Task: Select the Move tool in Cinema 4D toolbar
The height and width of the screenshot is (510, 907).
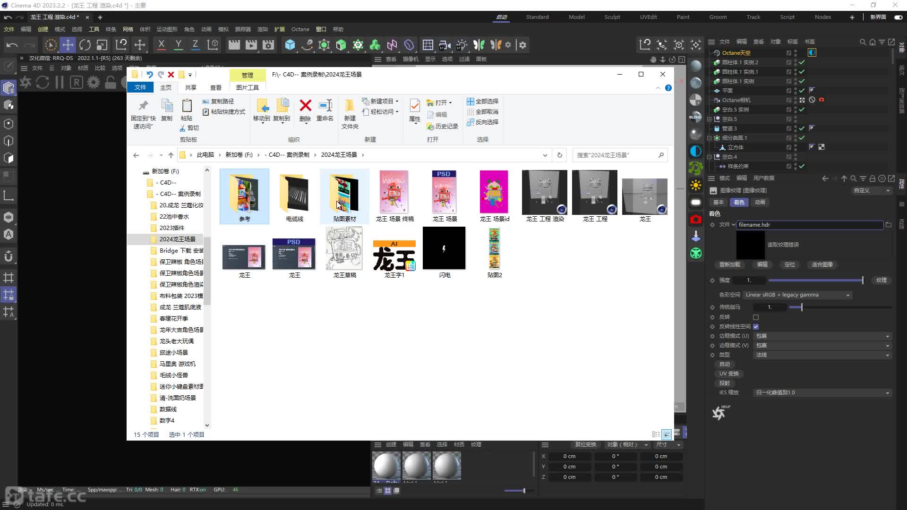Action: [x=68, y=45]
